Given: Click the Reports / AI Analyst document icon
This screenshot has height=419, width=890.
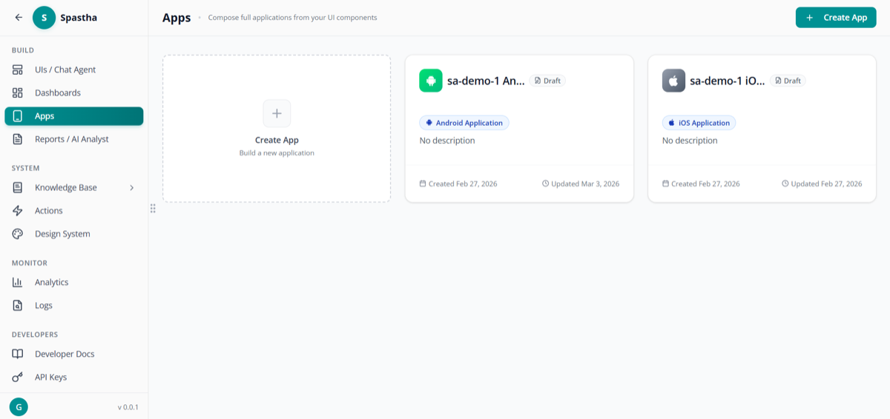Looking at the screenshot, I should tap(18, 139).
